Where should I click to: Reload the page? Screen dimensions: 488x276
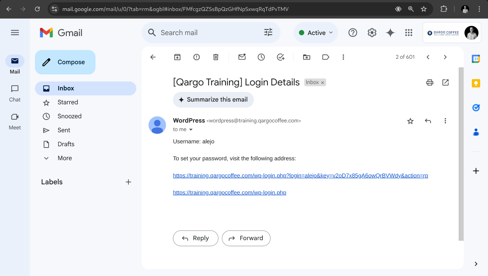(x=37, y=9)
